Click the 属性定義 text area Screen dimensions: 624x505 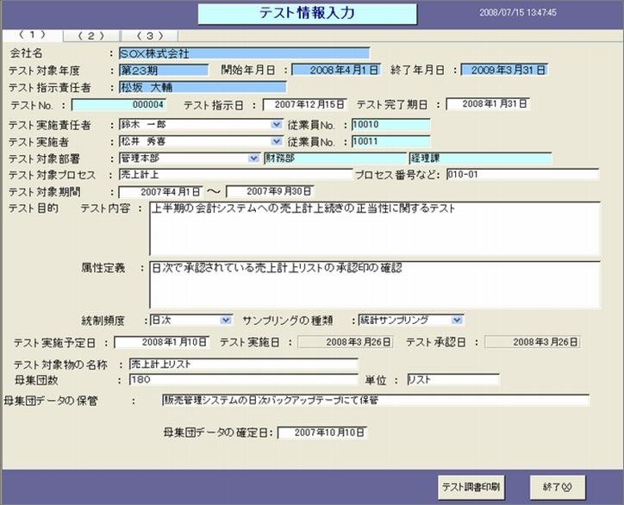(374, 285)
